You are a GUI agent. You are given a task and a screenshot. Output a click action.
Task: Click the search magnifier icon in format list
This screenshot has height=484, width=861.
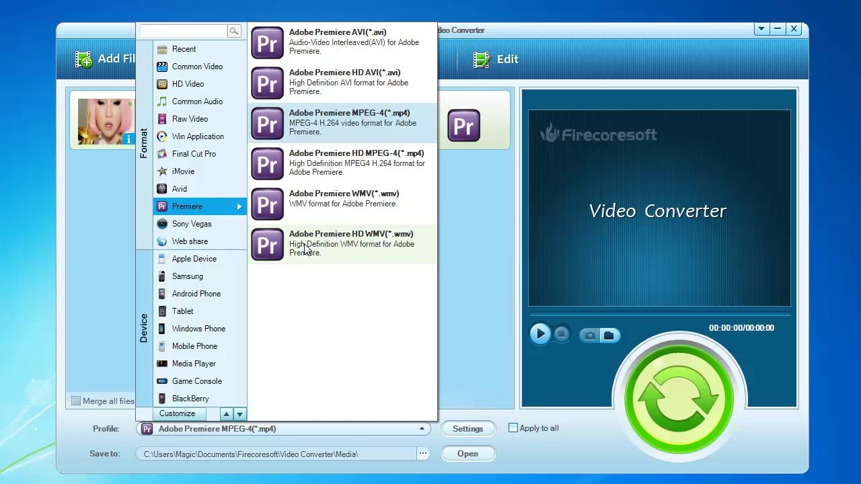234,31
